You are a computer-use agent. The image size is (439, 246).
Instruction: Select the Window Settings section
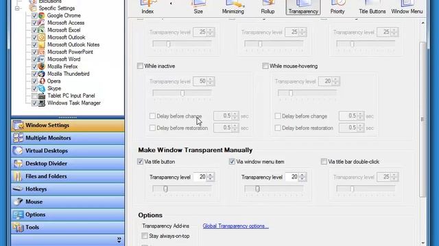[68, 125]
